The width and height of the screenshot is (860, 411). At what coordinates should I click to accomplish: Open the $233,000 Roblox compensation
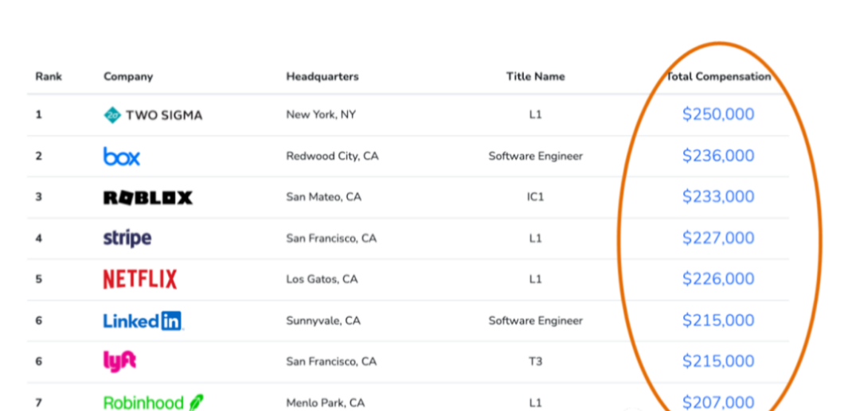point(718,197)
